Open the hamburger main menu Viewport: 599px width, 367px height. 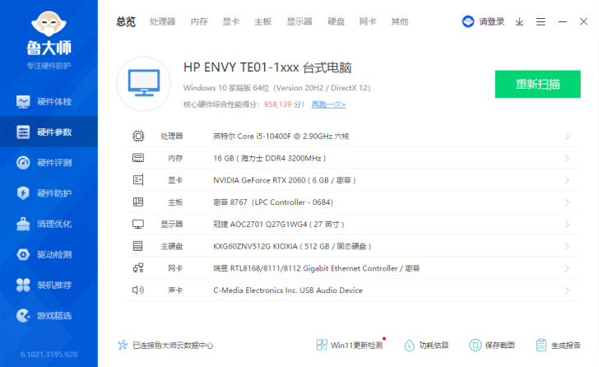541,21
